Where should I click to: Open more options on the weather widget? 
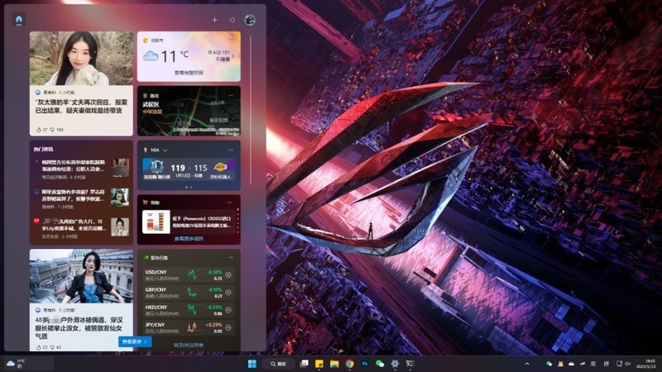231,39
